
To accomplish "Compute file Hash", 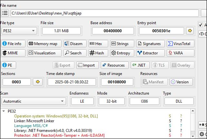I will [x=98, y=53].
